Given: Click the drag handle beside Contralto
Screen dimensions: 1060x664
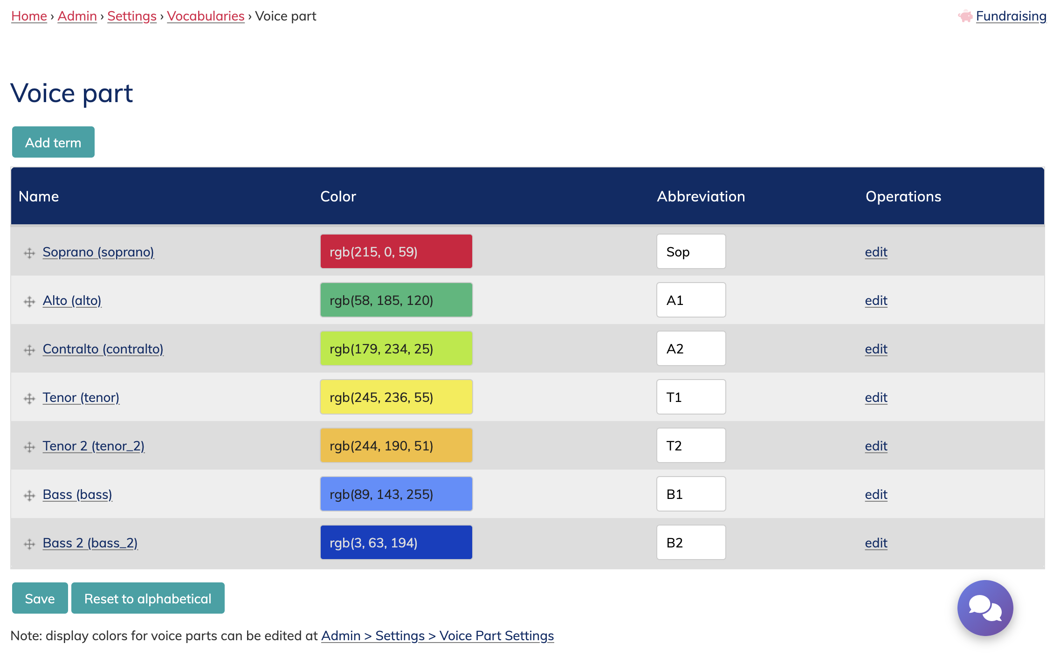Looking at the screenshot, I should (x=29, y=350).
